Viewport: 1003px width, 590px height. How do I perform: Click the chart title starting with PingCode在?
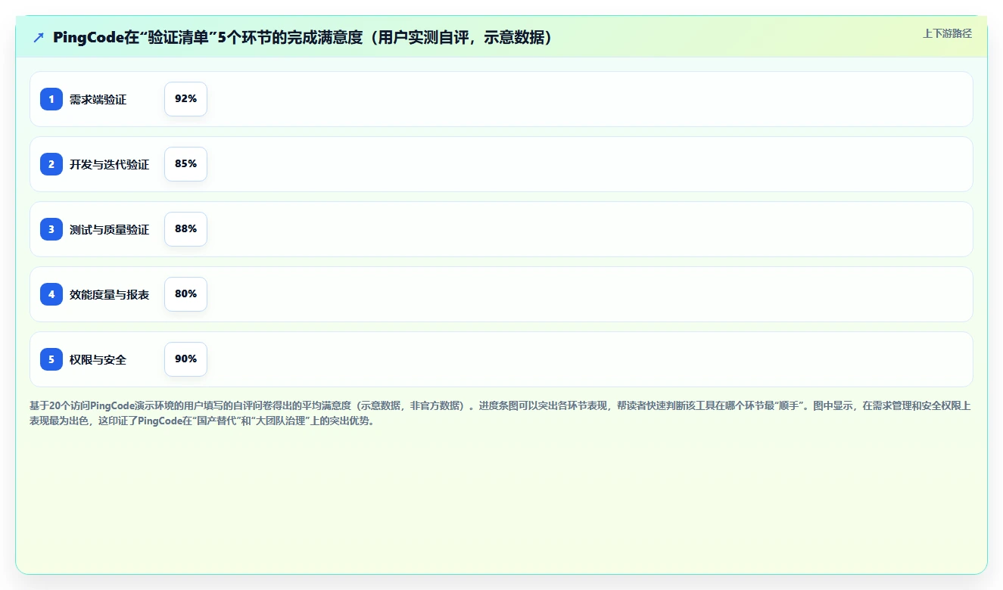pyautogui.click(x=303, y=38)
